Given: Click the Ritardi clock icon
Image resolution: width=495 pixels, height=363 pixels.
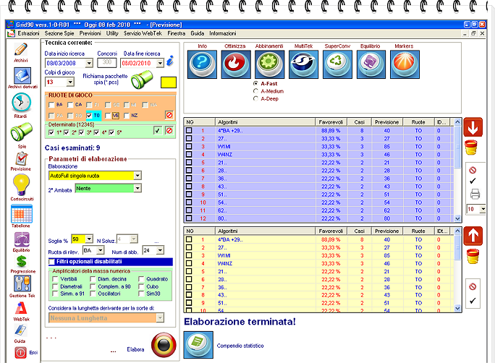Looking at the screenshot, I should [x=20, y=103].
